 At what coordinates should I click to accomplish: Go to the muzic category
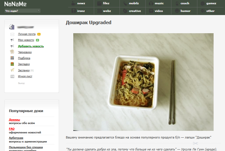pos(159,3)
